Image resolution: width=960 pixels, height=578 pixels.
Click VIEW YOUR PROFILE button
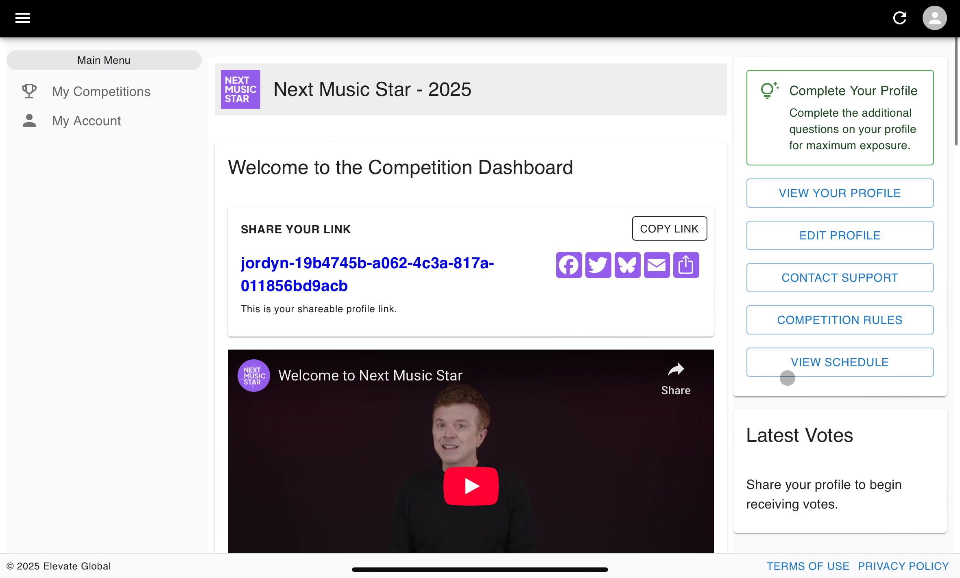point(840,193)
